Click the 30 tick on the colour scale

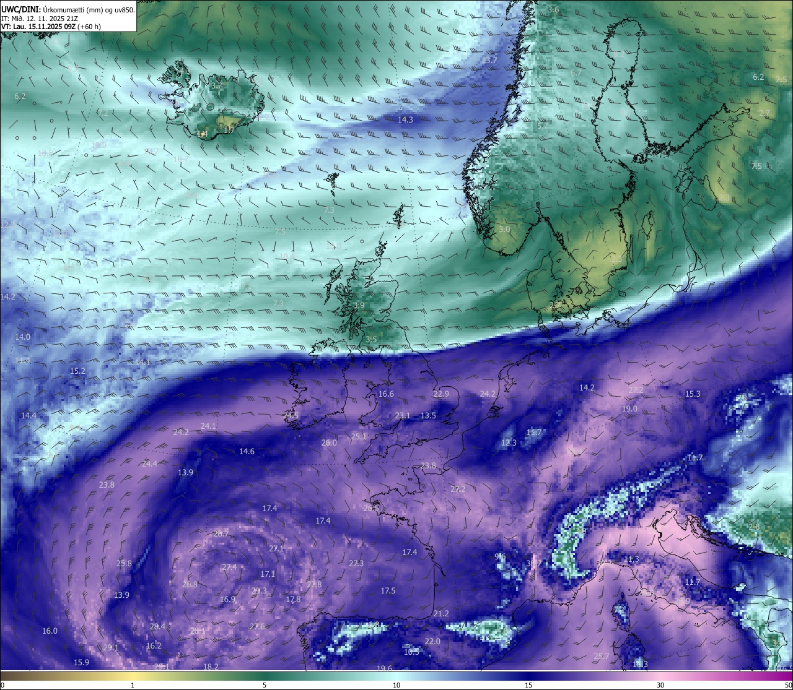pyautogui.click(x=660, y=685)
